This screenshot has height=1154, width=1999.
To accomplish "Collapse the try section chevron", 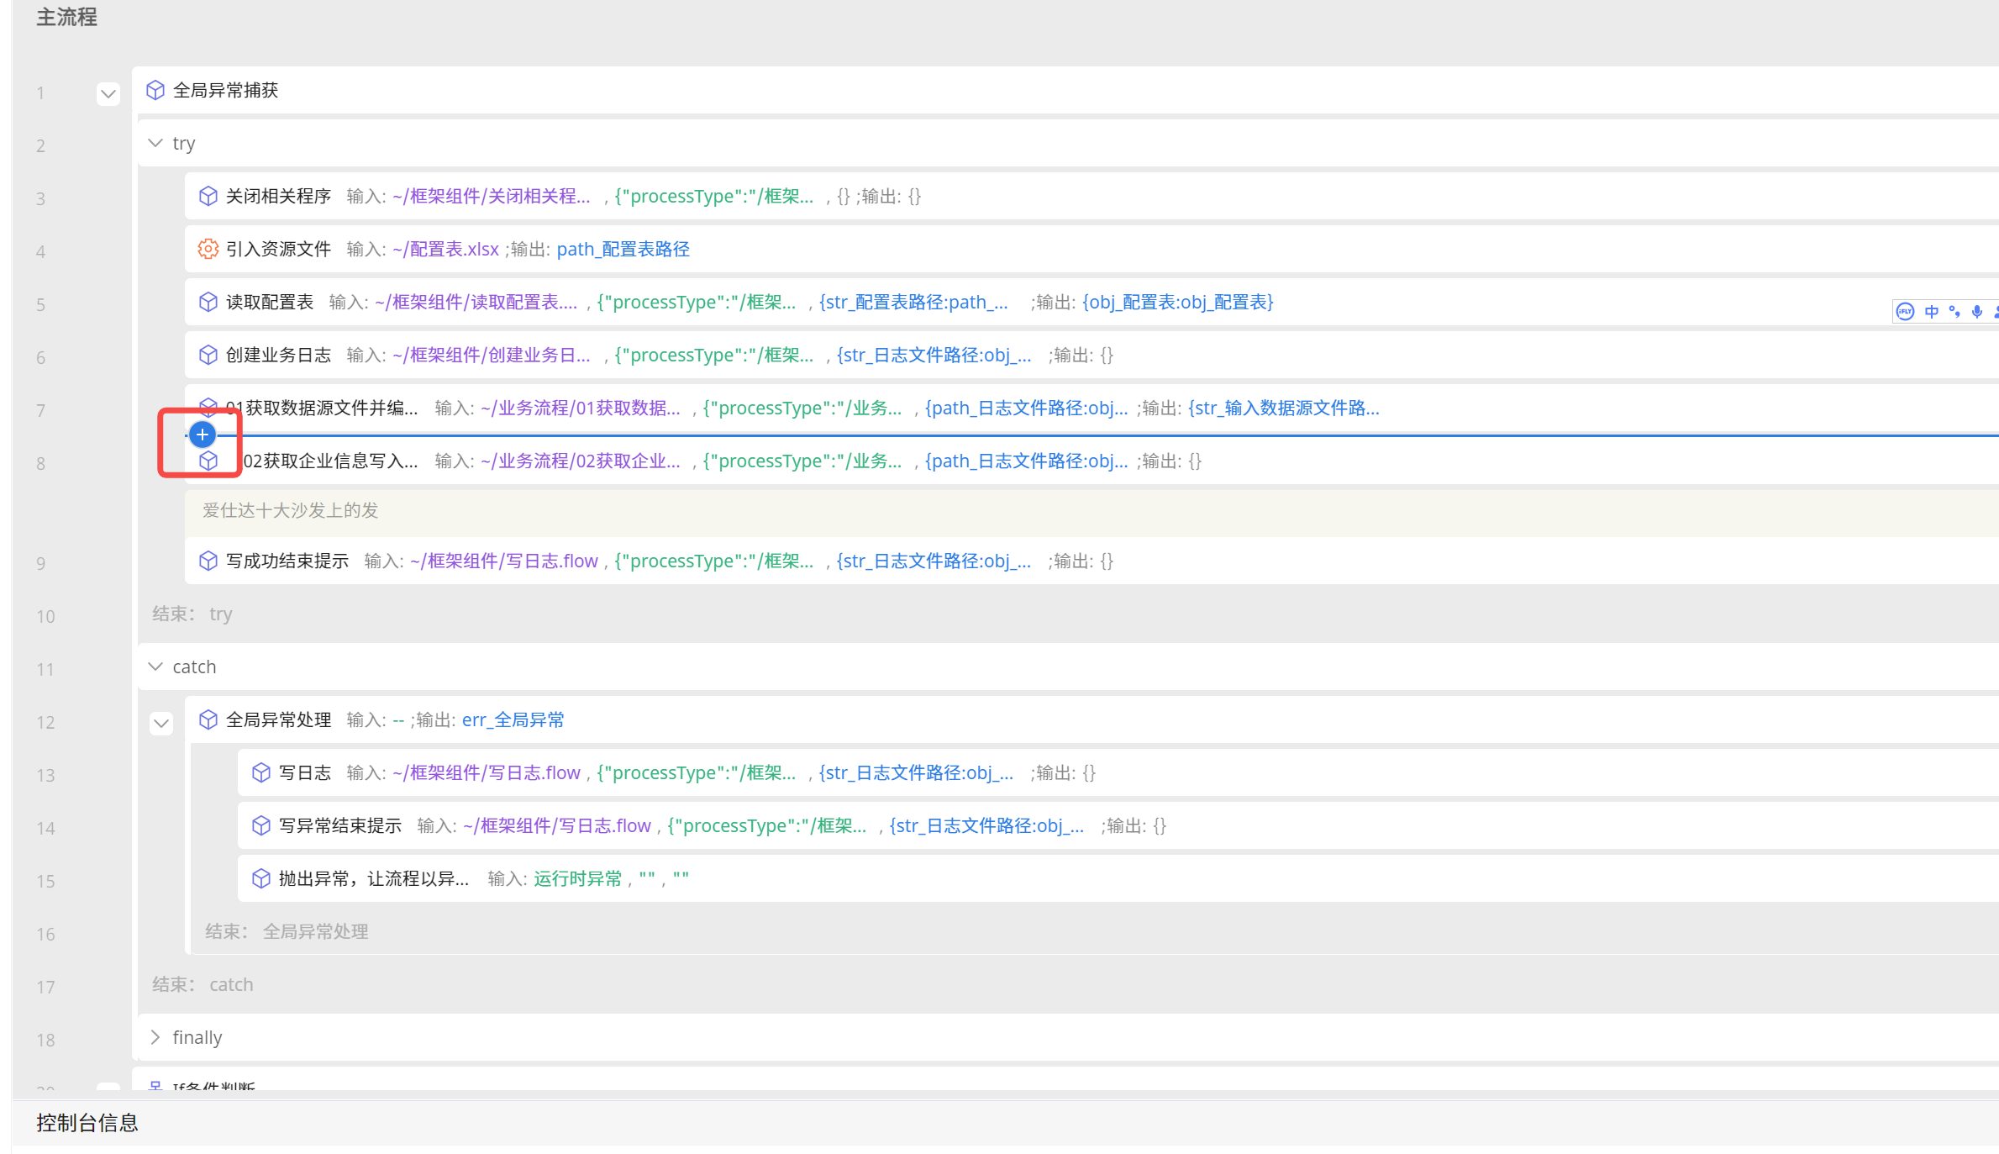I will (x=155, y=143).
